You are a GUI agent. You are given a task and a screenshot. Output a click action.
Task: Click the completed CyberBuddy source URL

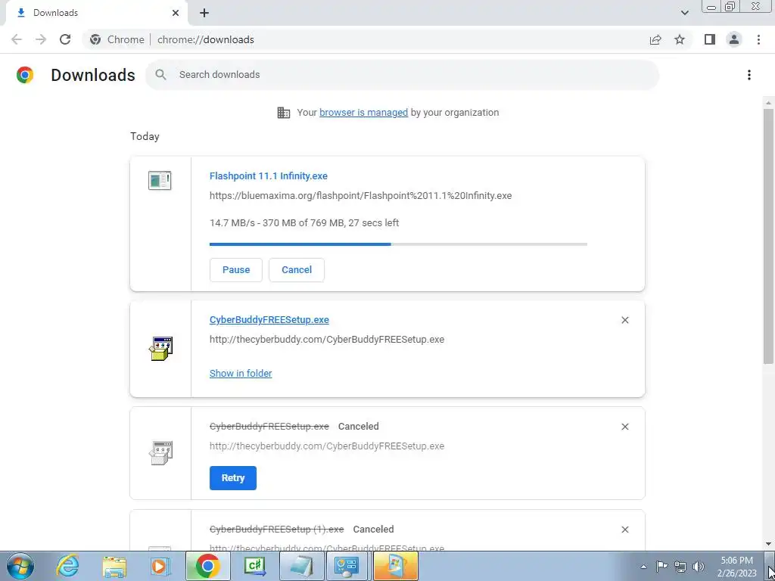327,340
